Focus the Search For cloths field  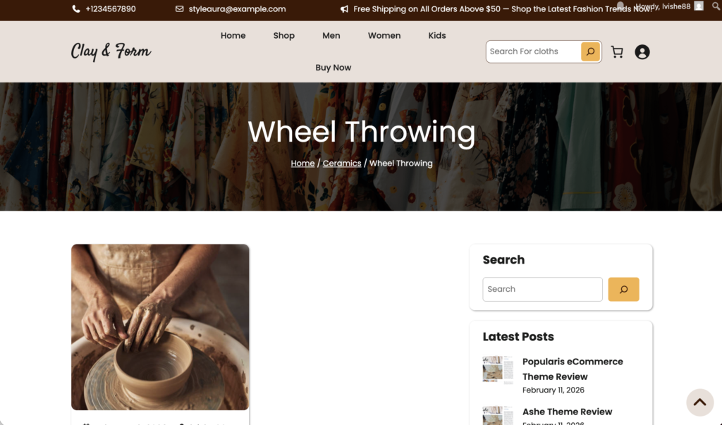click(x=533, y=51)
